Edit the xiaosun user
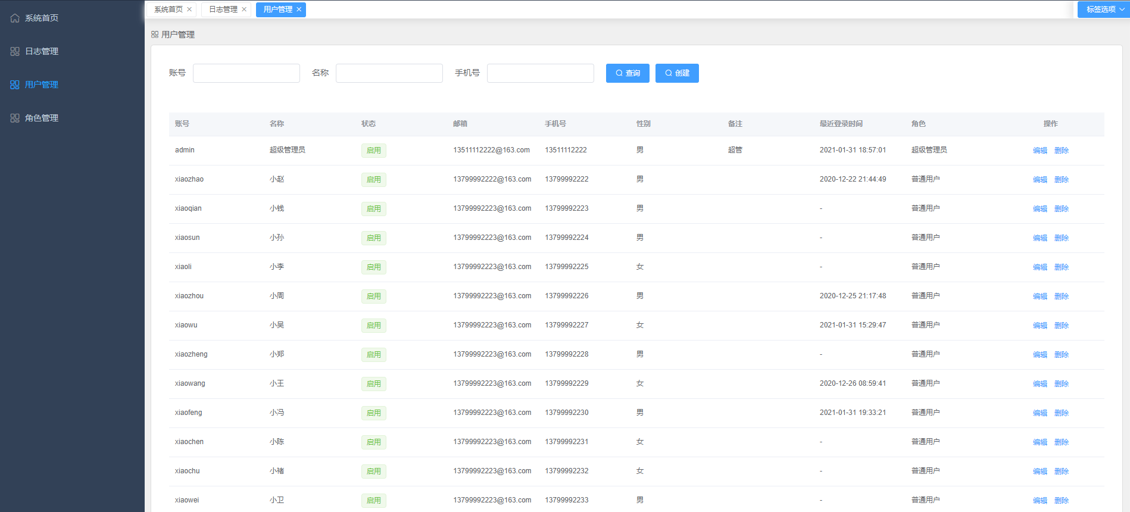The image size is (1130, 512). (x=1040, y=238)
